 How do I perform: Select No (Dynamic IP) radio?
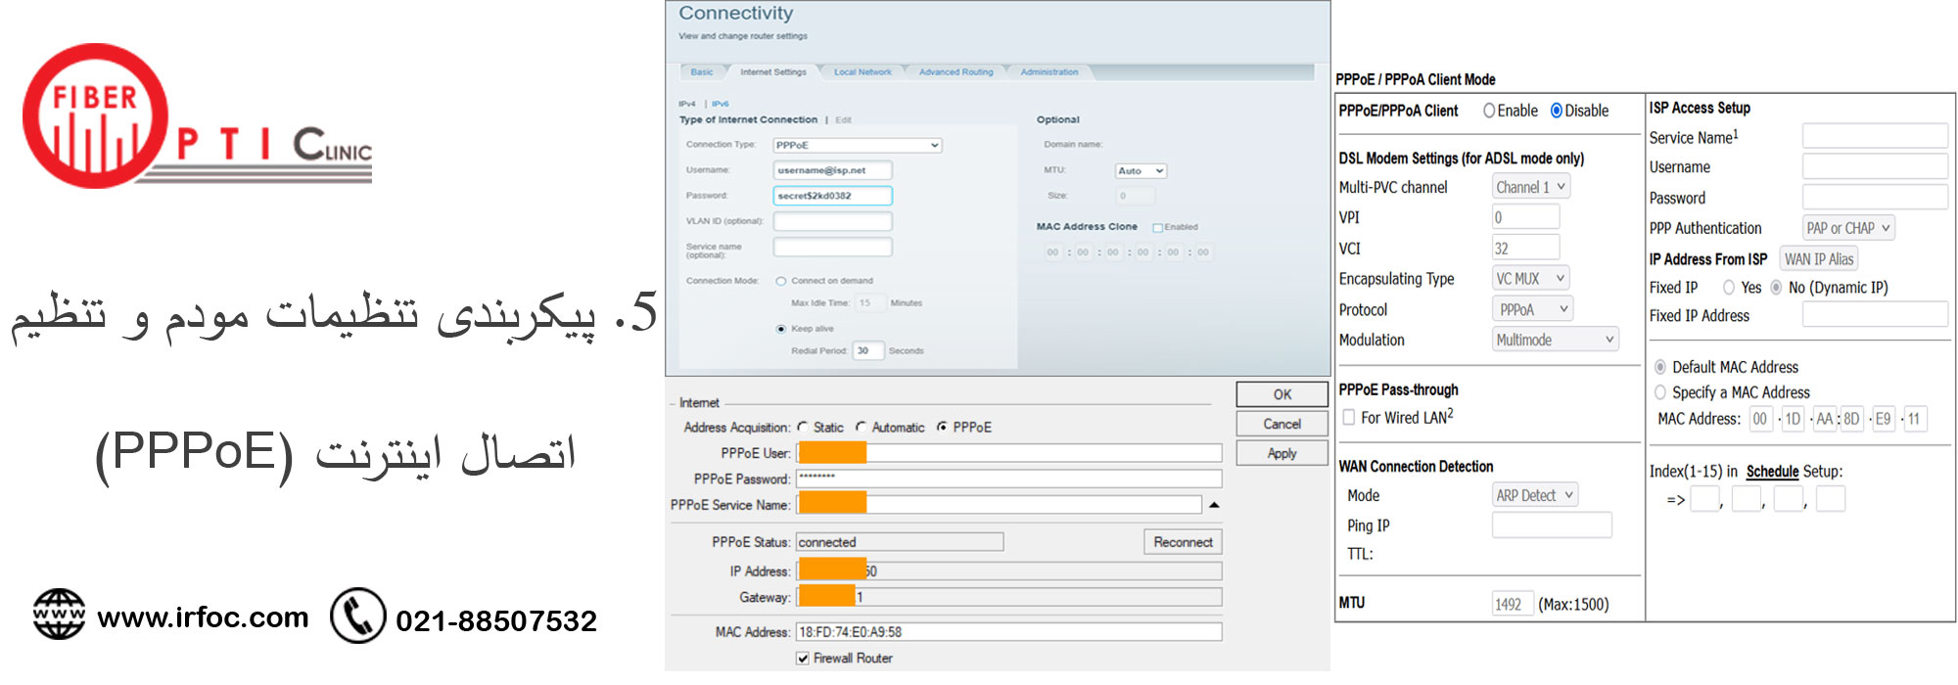(x=1776, y=288)
